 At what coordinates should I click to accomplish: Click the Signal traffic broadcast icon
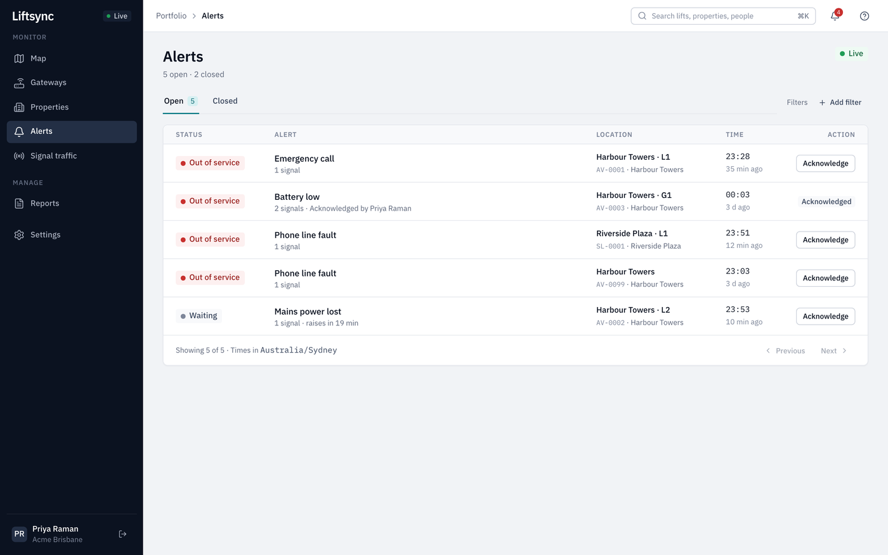click(19, 156)
